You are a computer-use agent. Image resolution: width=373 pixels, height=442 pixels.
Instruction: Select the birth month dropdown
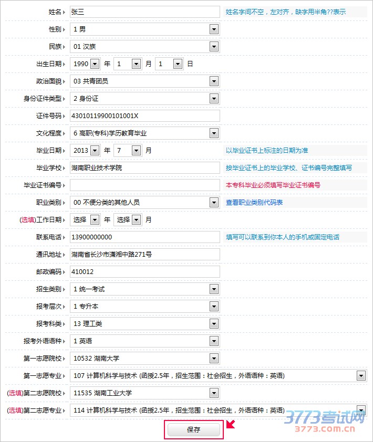click(x=128, y=64)
